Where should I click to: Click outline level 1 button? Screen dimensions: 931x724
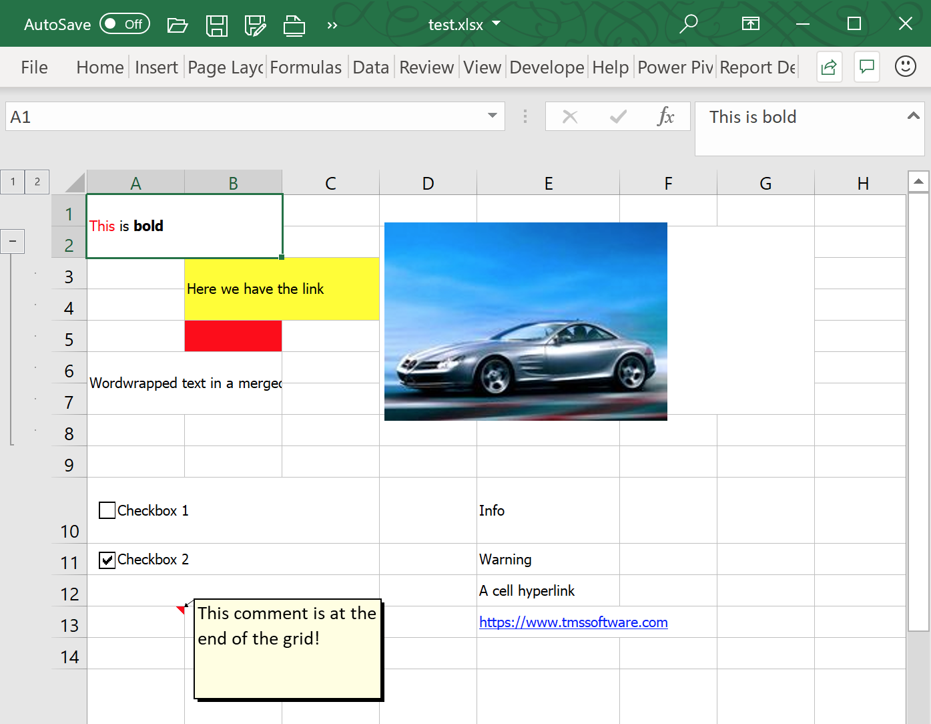13,182
